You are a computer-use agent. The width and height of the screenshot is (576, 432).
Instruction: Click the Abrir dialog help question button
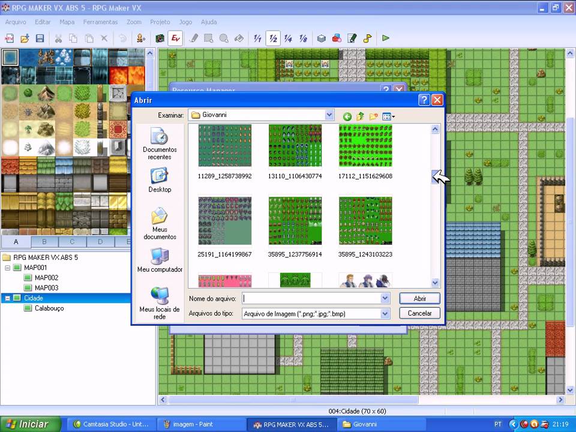pos(424,100)
